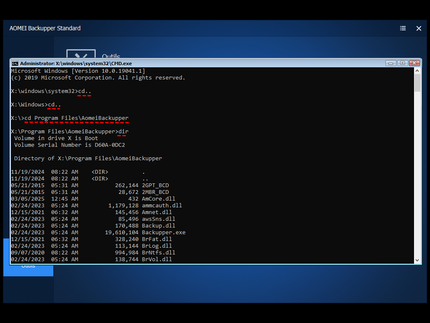Click the 994,984 file size value
The height and width of the screenshot is (323, 430).
(127, 253)
